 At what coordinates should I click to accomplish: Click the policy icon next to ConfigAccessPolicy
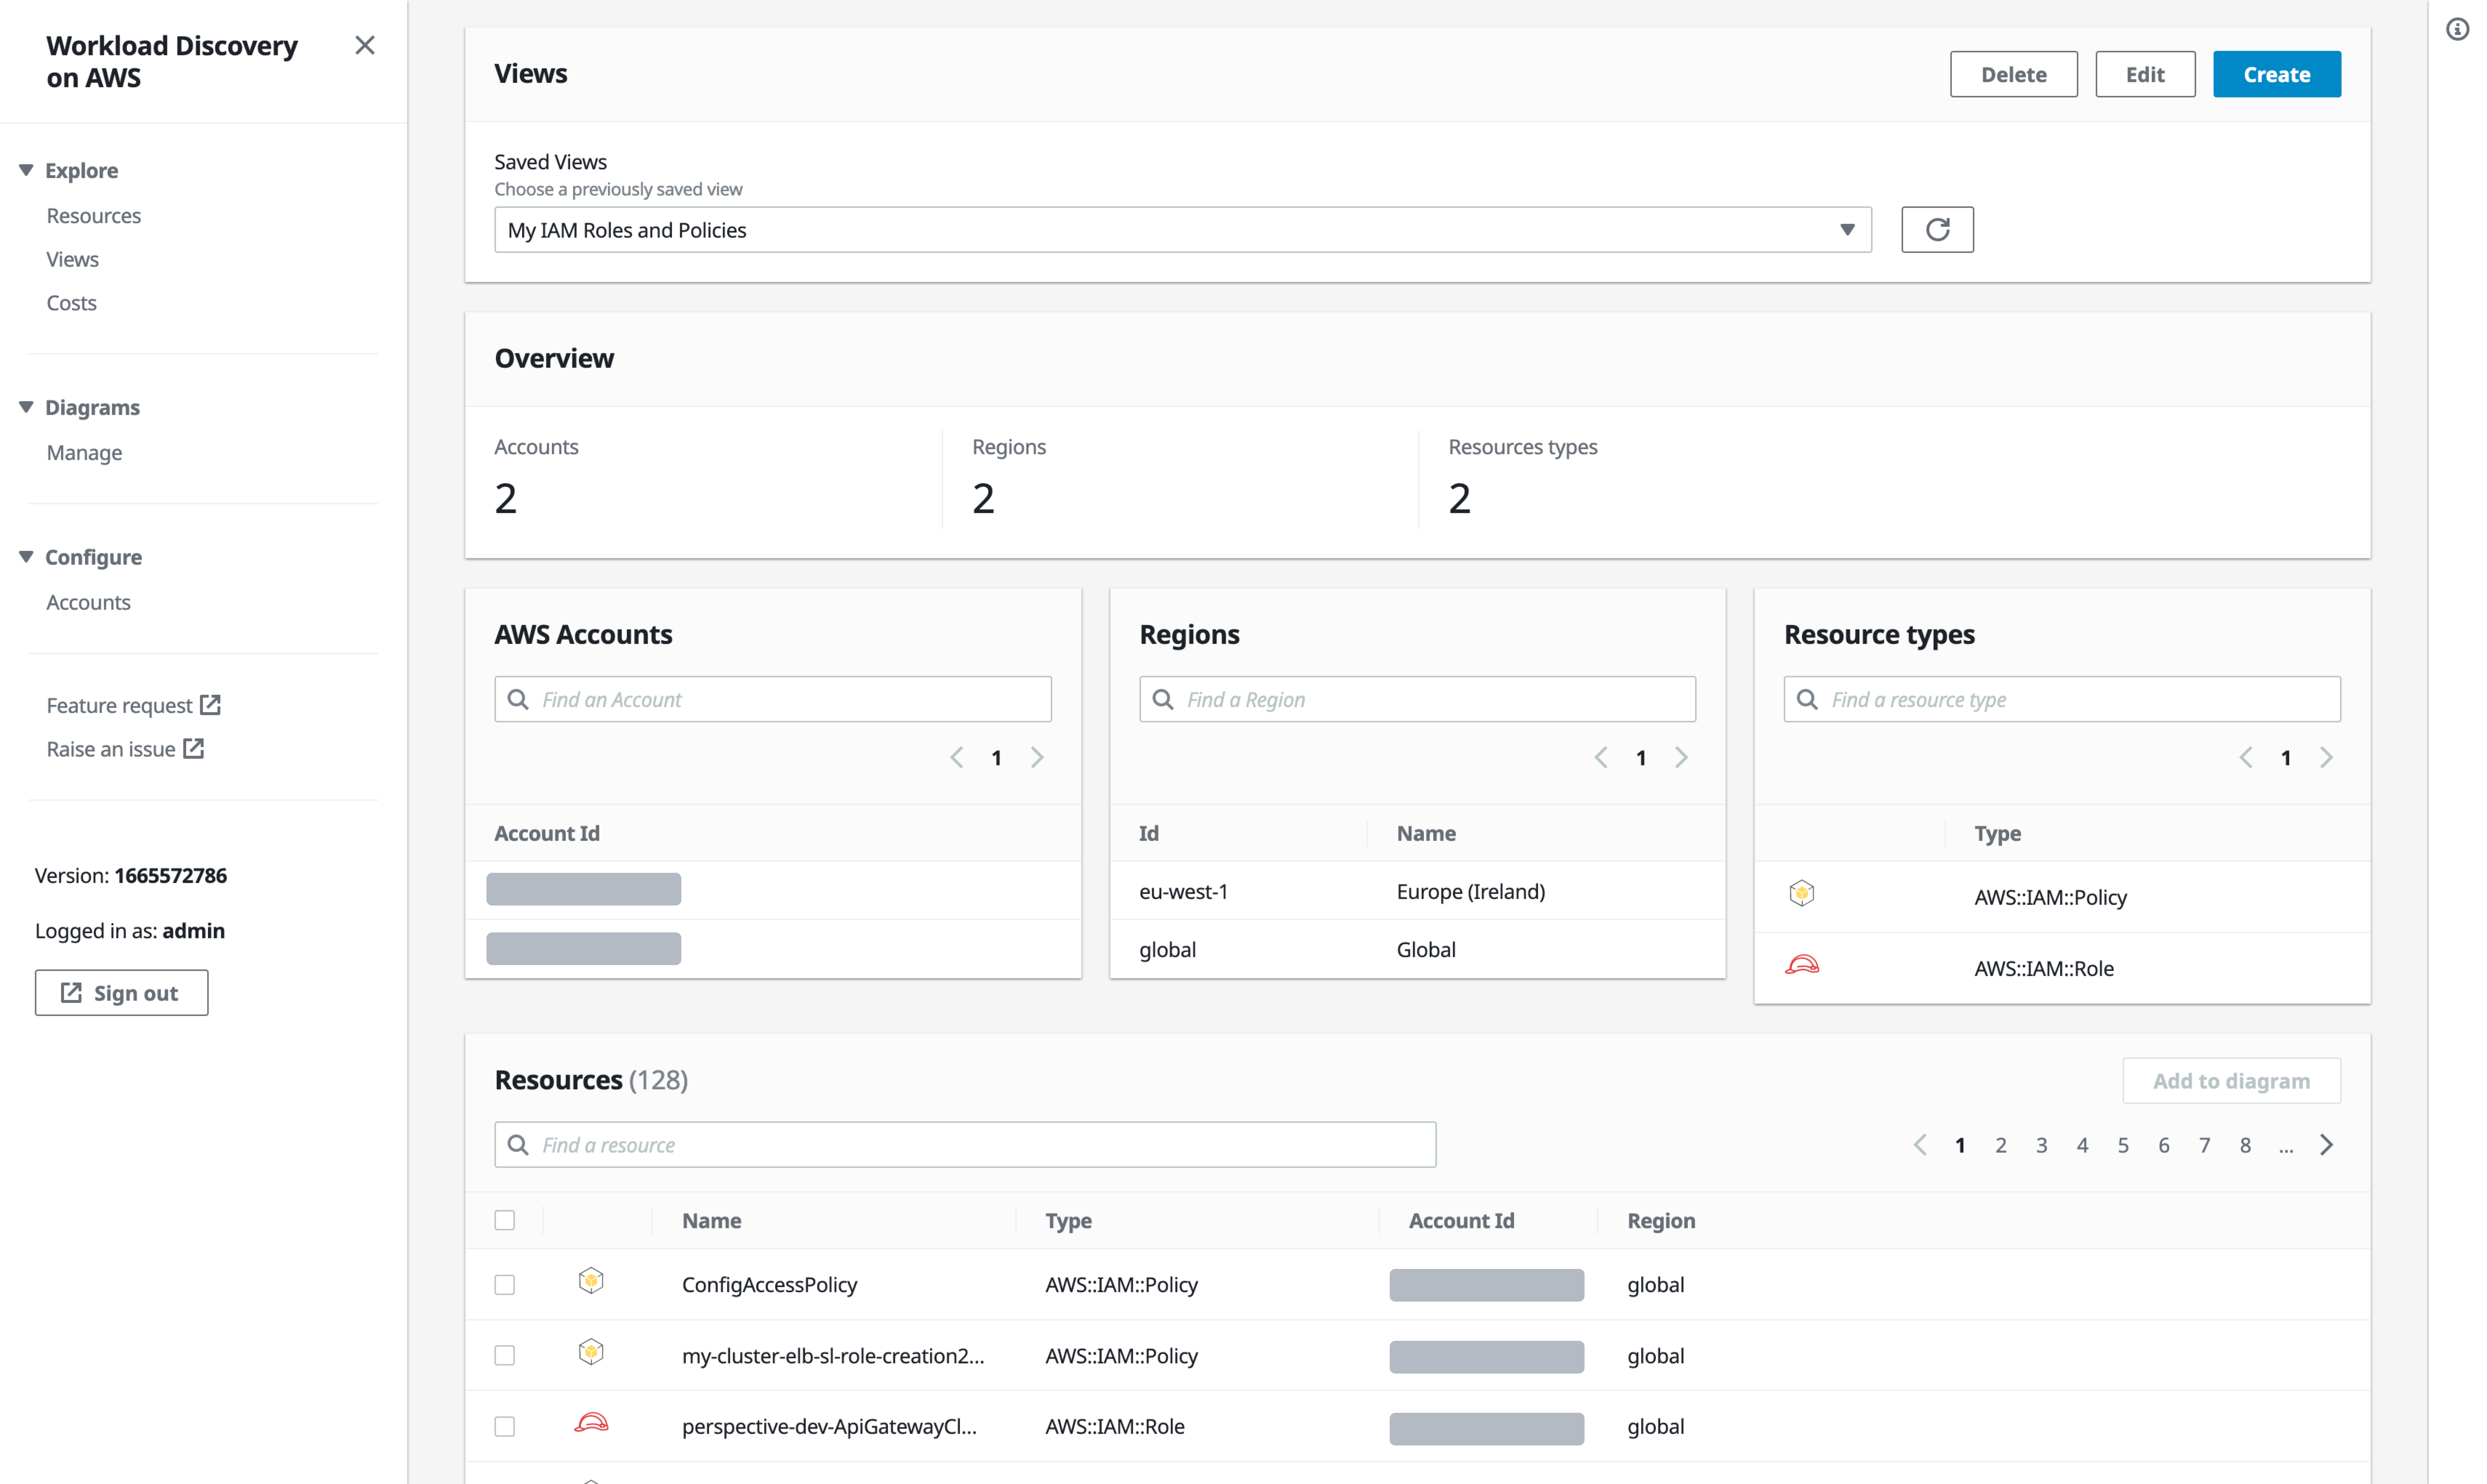(x=591, y=1281)
